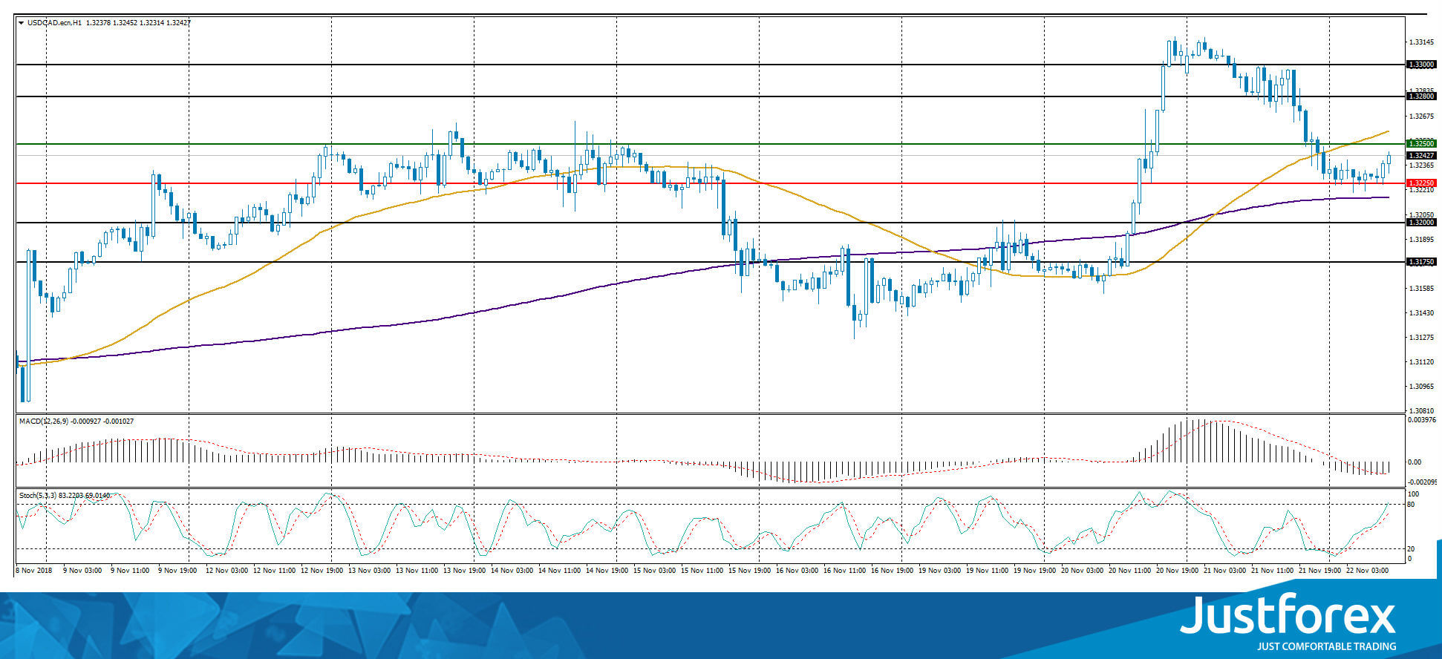This screenshot has width=1442, height=659.
Task: Select the 1.32000 price level label
Action: (x=1422, y=223)
